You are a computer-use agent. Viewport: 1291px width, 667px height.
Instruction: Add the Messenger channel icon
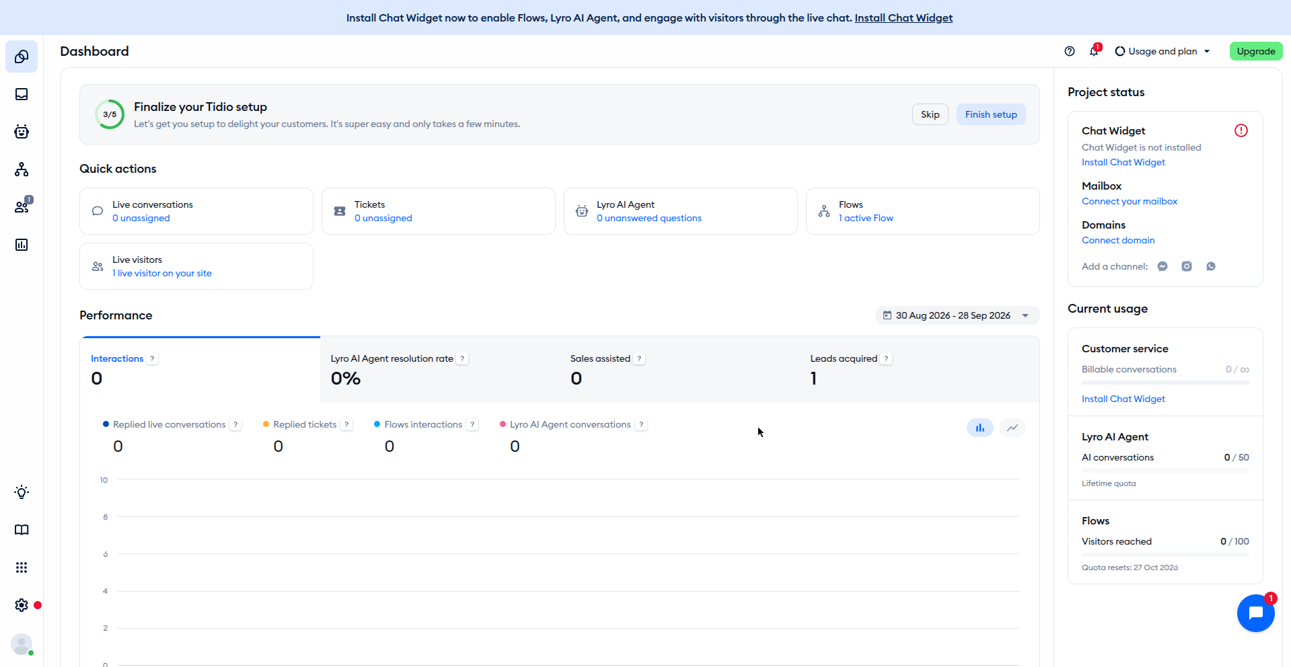[1163, 266]
